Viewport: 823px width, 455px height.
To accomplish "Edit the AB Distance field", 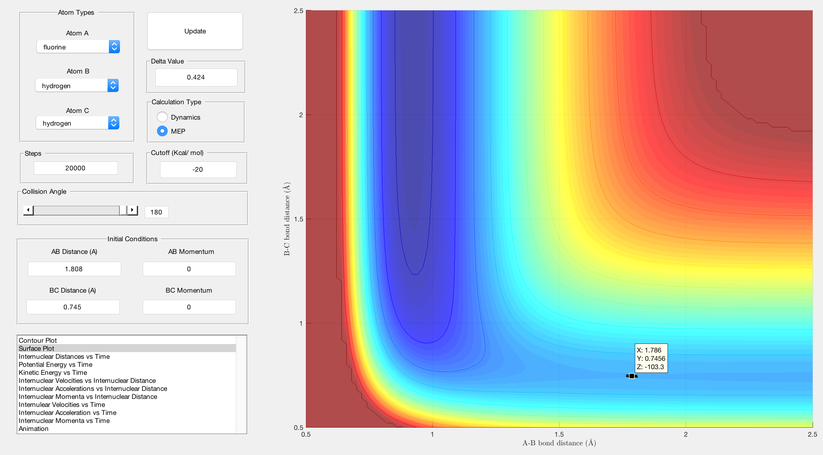I will coord(74,269).
